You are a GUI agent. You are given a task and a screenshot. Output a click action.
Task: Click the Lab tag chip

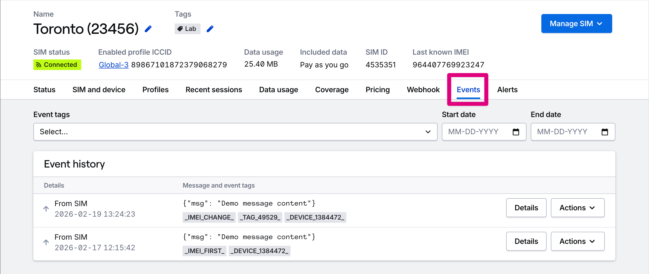[187, 29]
